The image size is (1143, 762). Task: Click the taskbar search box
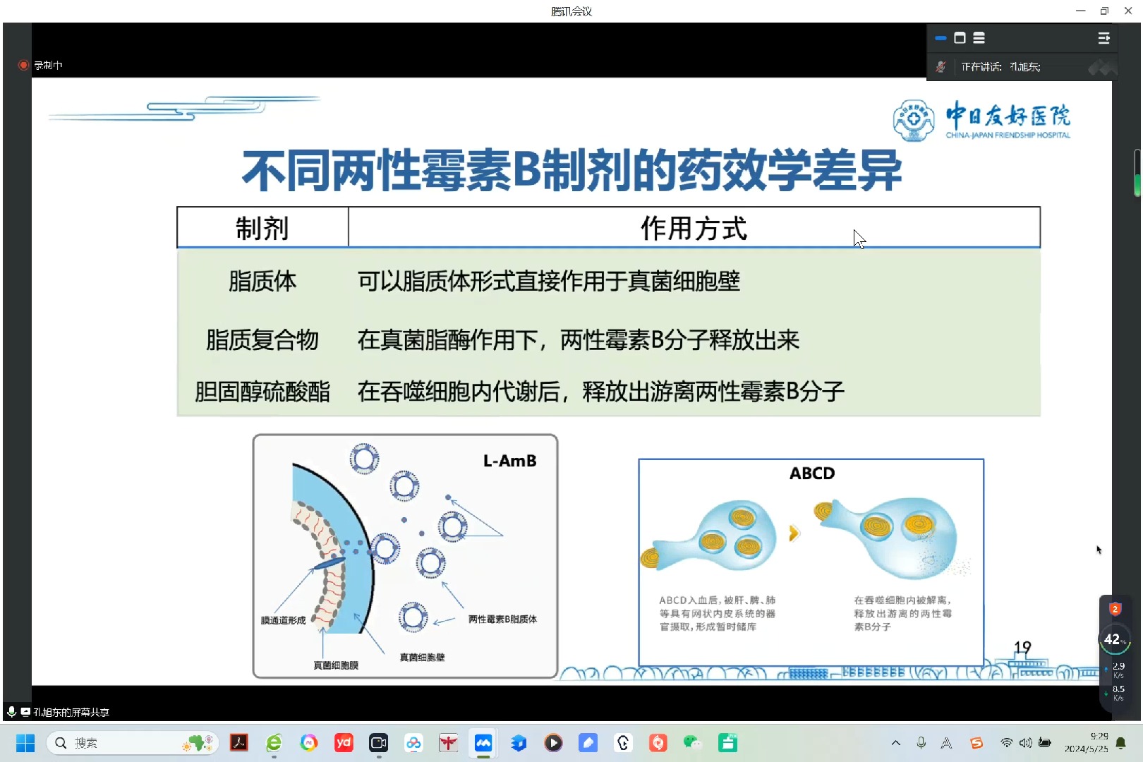(132, 743)
